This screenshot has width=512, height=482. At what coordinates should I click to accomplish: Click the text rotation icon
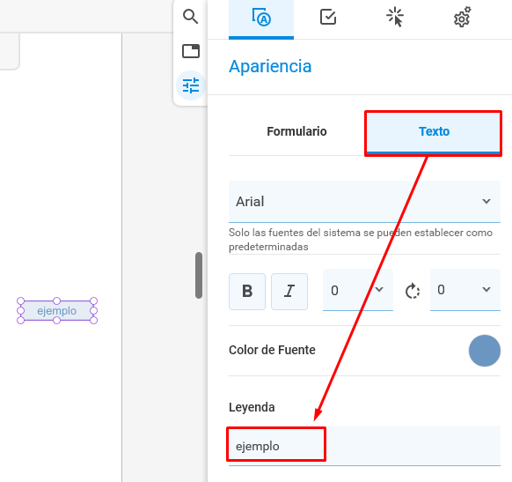point(412,291)
